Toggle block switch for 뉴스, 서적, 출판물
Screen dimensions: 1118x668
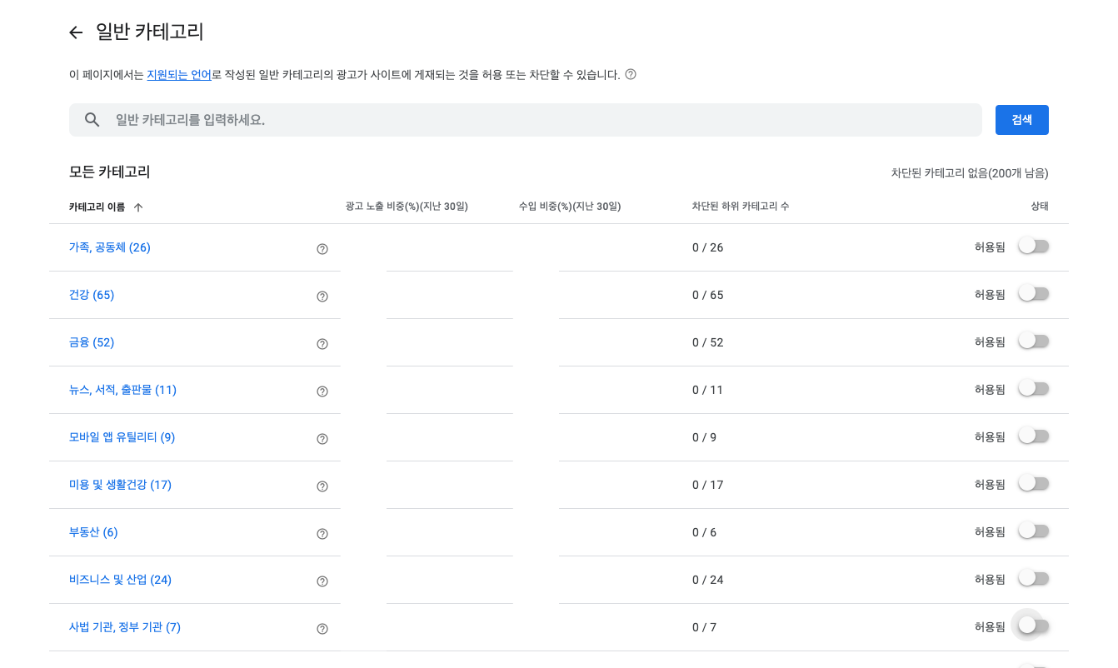1034,388
